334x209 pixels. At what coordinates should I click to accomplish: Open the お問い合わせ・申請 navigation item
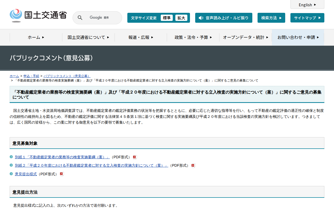(298, 37)
